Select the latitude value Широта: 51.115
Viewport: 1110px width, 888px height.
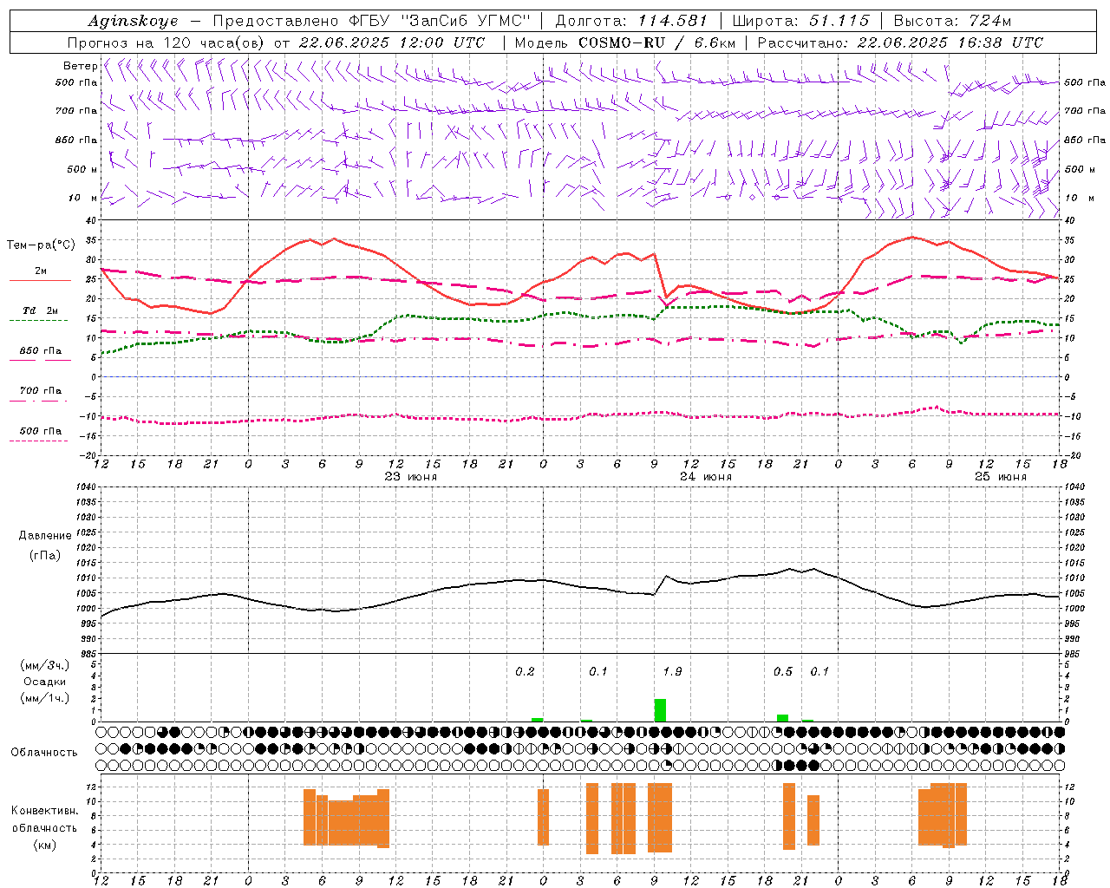click(800, 21)
